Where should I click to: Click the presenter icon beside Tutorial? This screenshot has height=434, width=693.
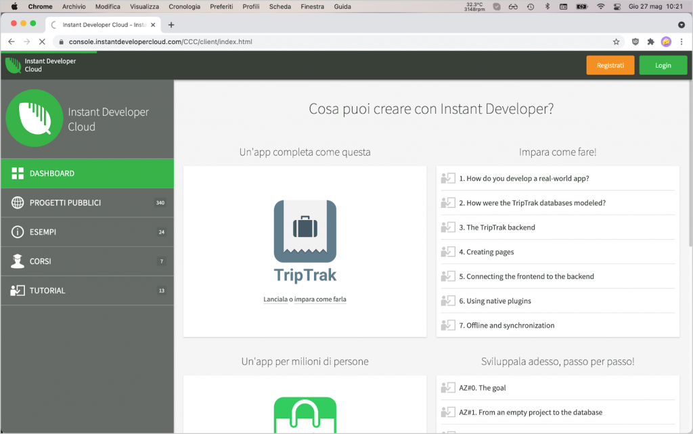[x=18, y=290]
